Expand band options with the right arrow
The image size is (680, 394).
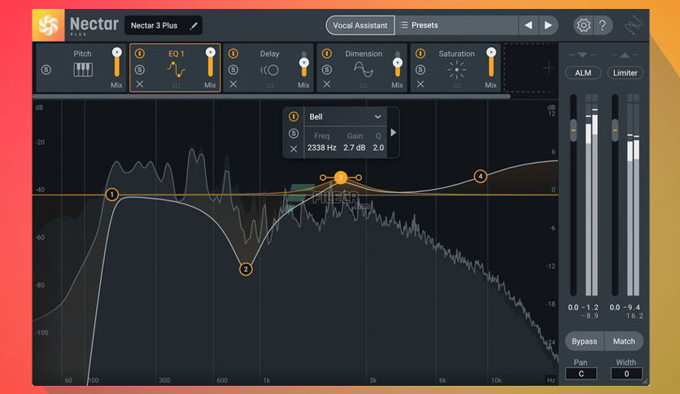pyautogui.click(x=394, y=133)
